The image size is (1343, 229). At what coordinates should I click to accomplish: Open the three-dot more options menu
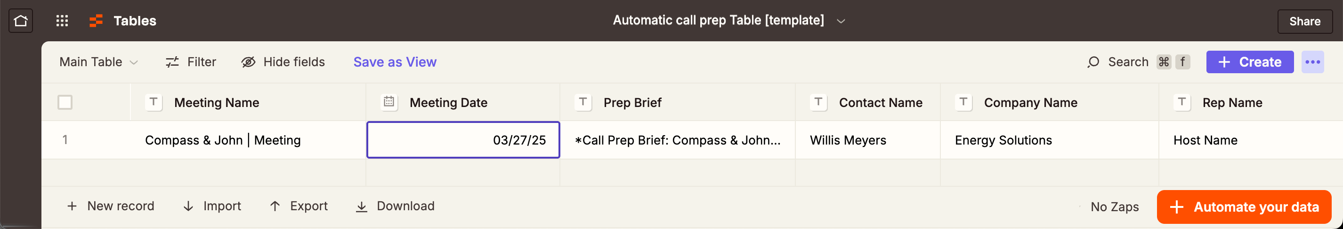pos(1312,62)
